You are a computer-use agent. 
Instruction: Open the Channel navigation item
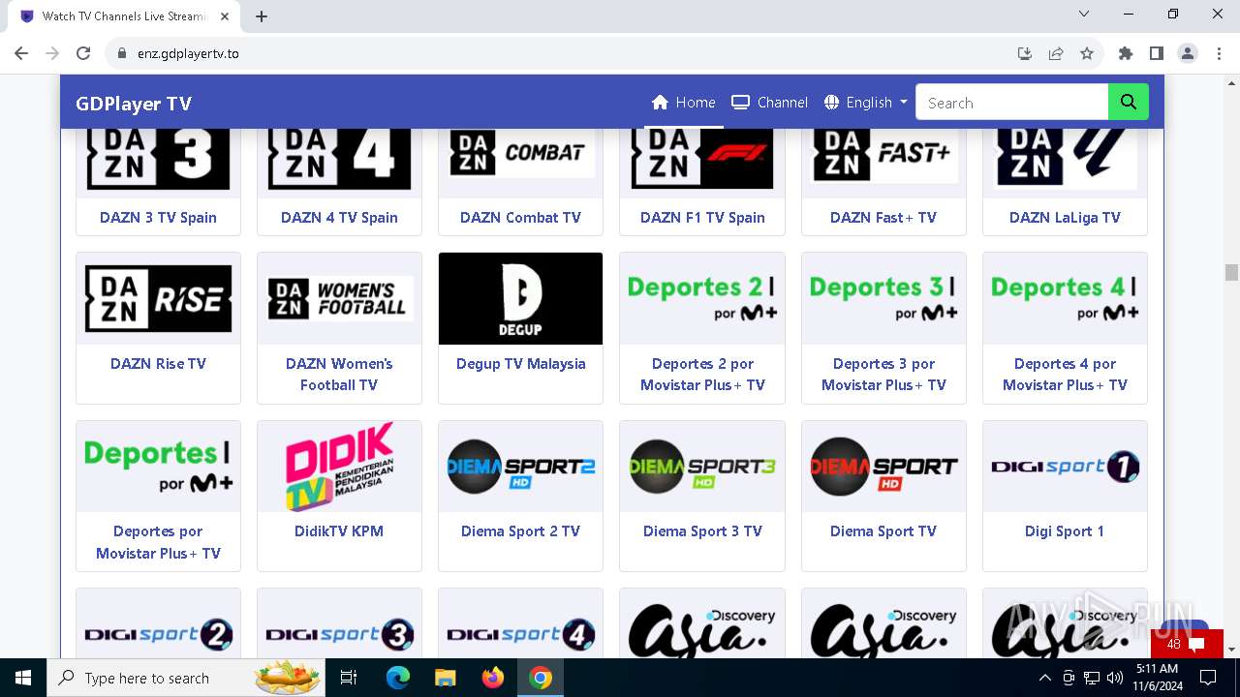click(770, 103)
